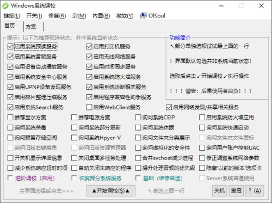
Task: Check 询问系统快速启动
Action: click(x=202, y=127)
